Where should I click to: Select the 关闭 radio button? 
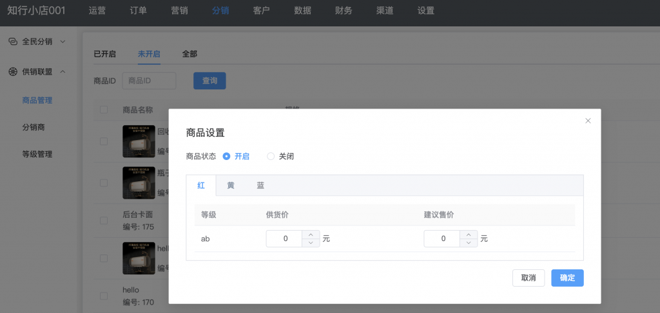click(x=271, y=156)
